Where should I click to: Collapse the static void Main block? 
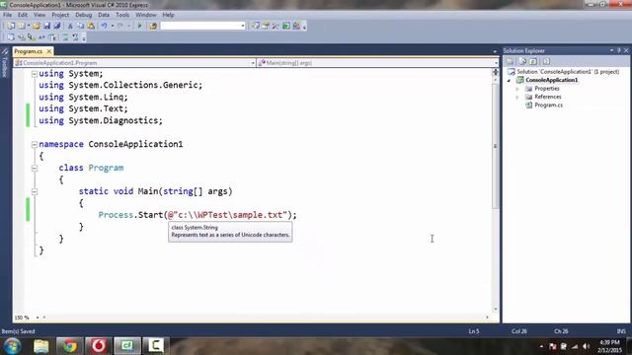point(35,191)
